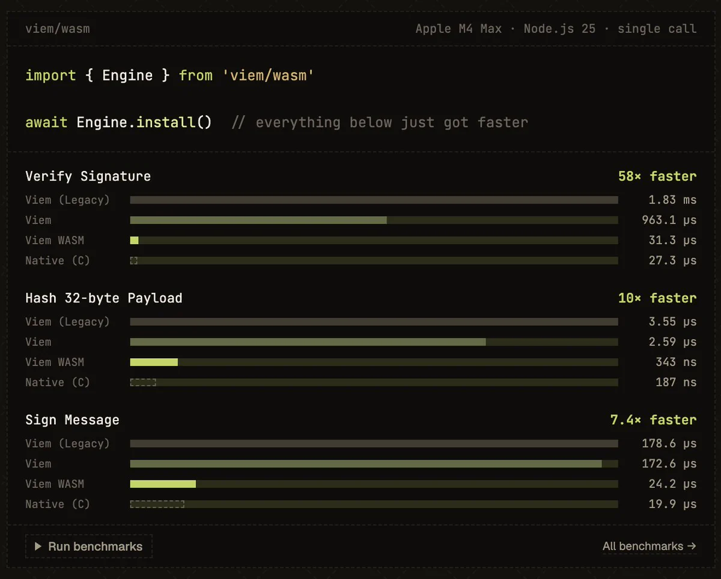Click the await Engine.install() code line
721x579 pixels.
118,122
